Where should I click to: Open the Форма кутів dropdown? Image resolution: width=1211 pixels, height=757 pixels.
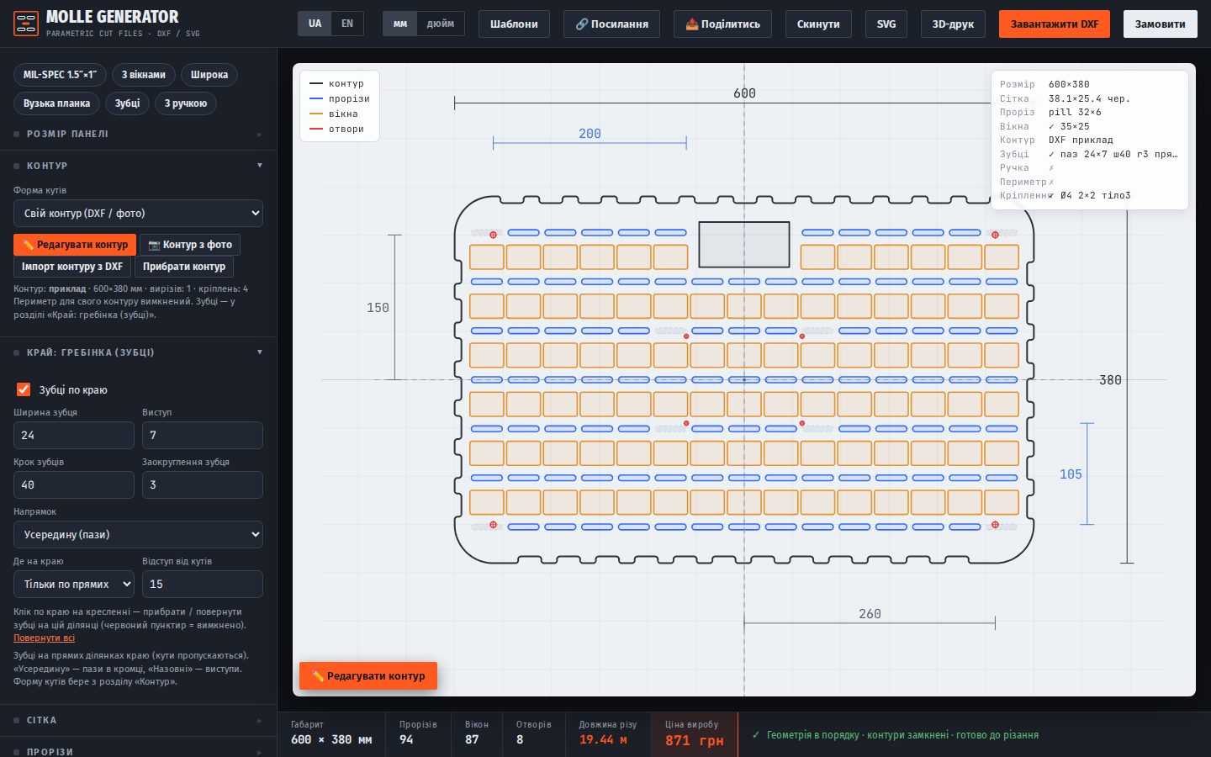138,214
